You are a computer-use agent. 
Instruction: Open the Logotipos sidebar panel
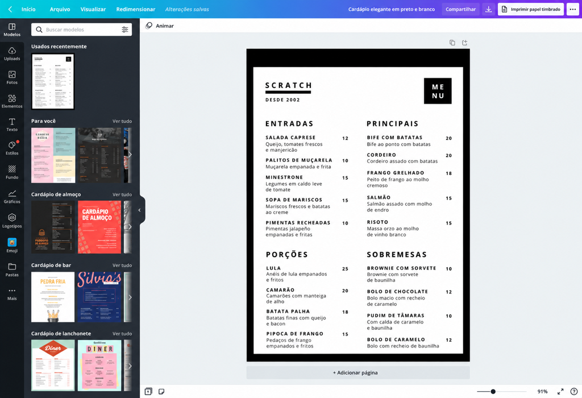pos(12,221)
